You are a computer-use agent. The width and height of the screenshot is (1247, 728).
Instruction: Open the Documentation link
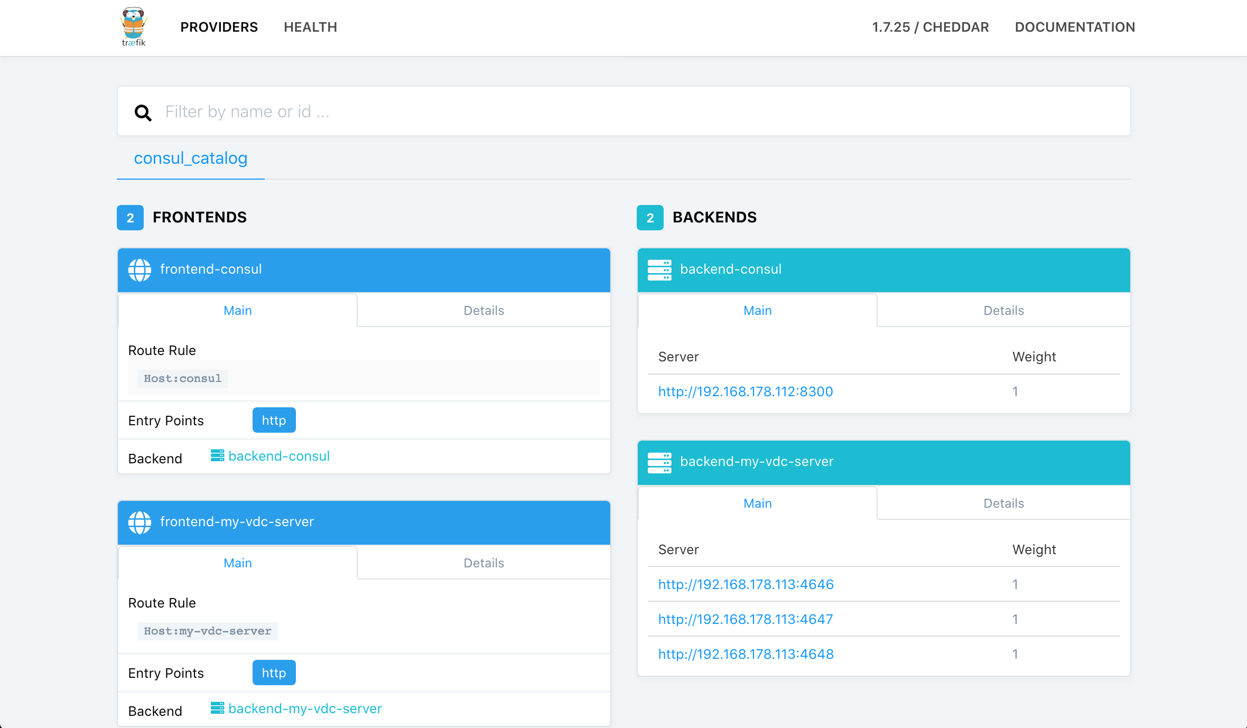point(1075,27)
